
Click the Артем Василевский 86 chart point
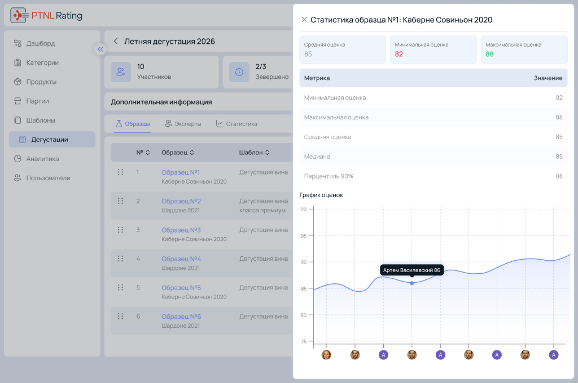[x=411, y=283]
